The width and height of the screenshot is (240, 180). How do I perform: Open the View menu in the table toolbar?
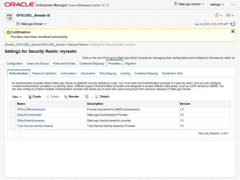point(17,97)
